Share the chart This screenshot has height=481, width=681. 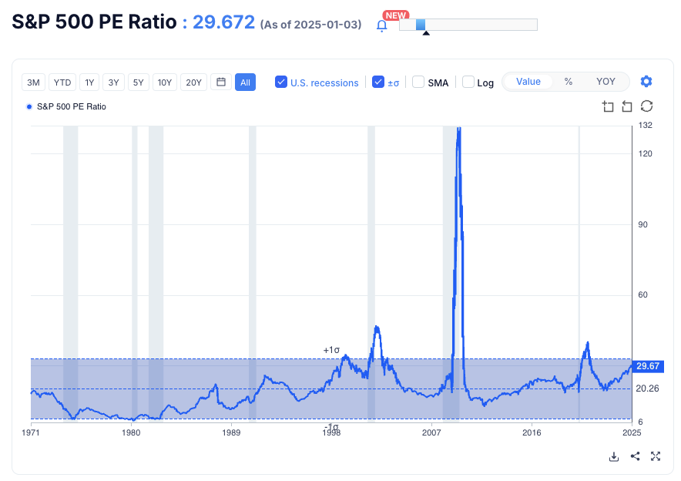[635, 456]
